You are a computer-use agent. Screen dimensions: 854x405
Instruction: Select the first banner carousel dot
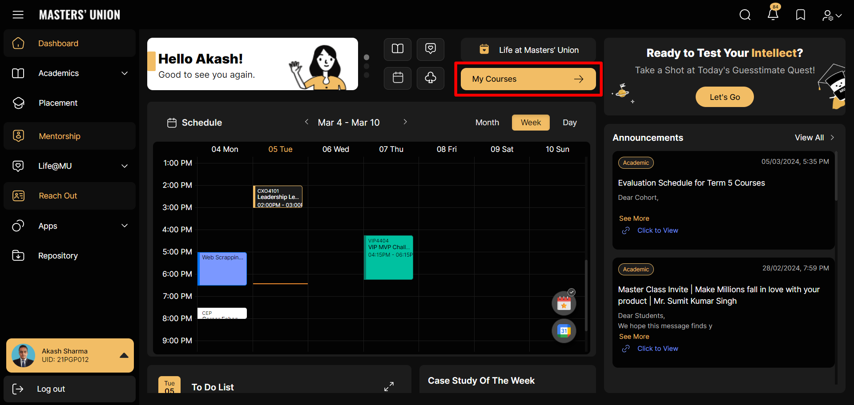coord(367,57)
